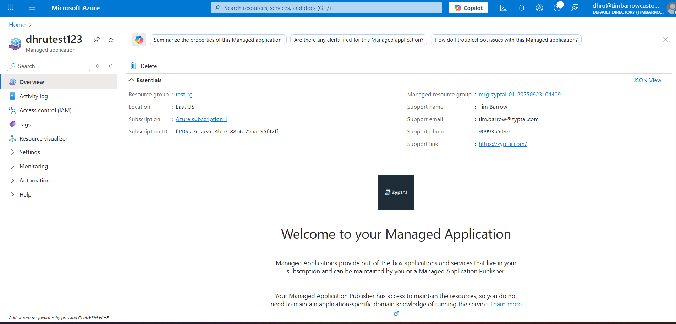Click the Delete trash icon
This screenshot has height=324, width=676.
(133, 66)
